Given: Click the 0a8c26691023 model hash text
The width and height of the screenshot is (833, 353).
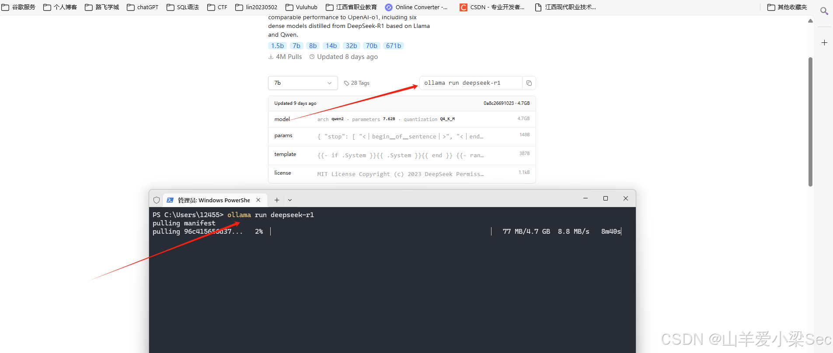Looking at the screenshot, I should coord(498,104).
